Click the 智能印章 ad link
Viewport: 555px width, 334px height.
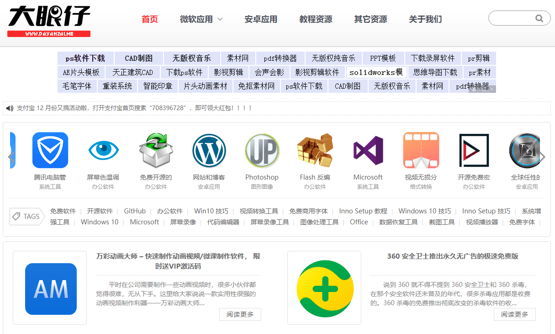click(158, 86)
